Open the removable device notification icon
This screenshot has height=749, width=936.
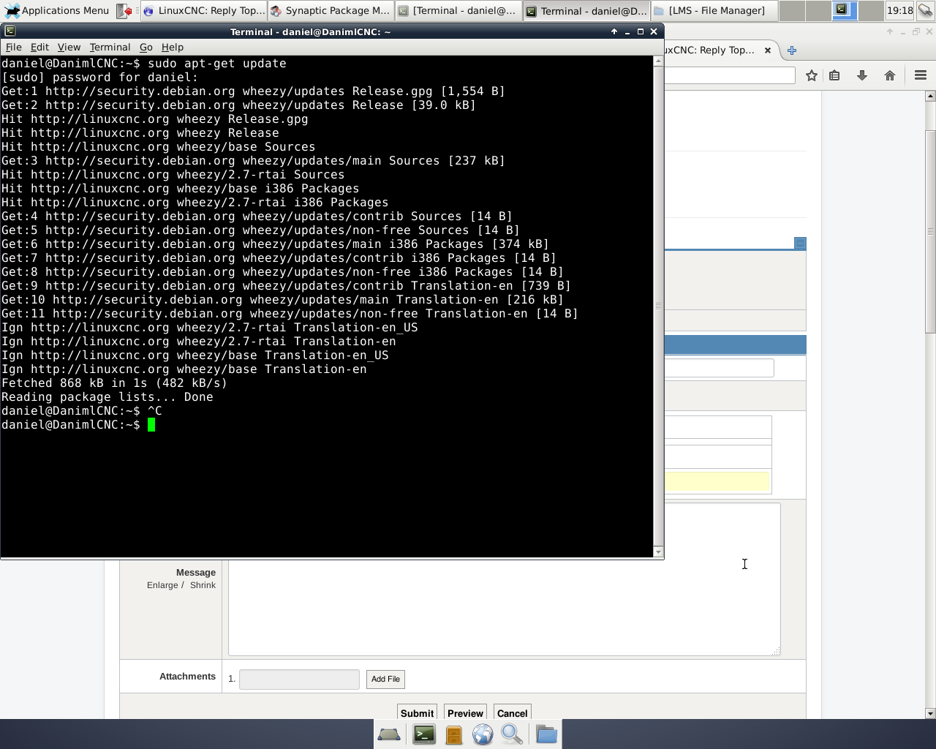(925, 10)
